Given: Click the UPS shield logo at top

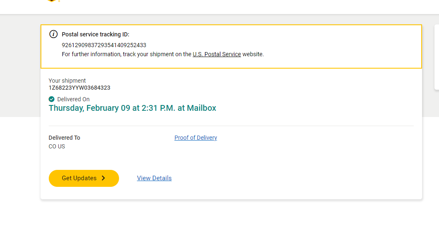Looking at the screenshot, I should point(52,1).
